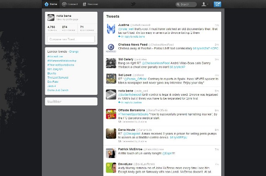
Task: Open View my profile page link
Action: [x=67, y=20]
